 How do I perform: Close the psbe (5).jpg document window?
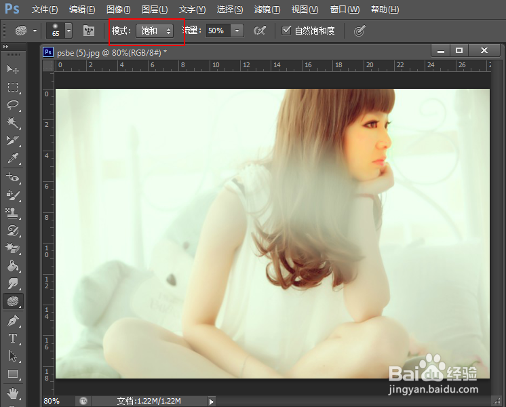pos(484,50)
